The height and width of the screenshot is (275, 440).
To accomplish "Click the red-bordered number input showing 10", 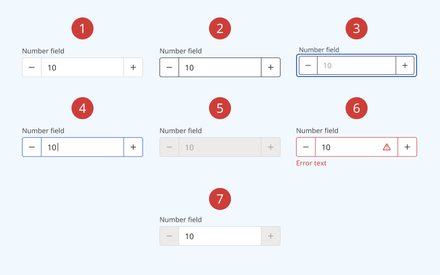I will (348, 147).
